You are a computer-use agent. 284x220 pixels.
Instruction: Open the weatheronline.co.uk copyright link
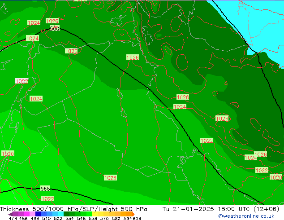[x=246, y=216]
